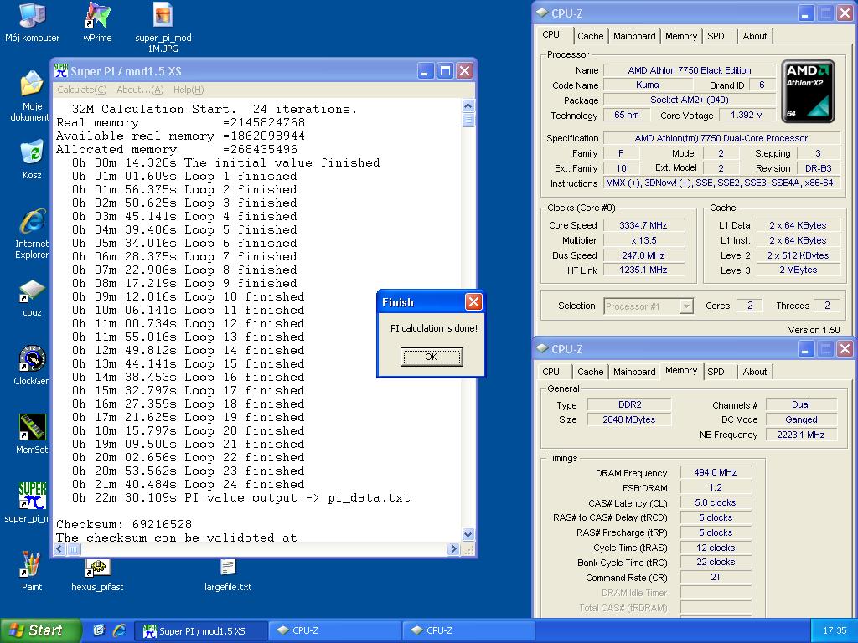Activate the second CPU-Z taskbar button
The width and height of the screenshot is (858, 643).
(x=469, y=630)
